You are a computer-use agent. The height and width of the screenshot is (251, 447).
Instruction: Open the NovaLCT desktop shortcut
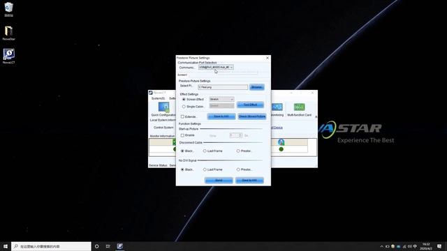coord(8,56)
